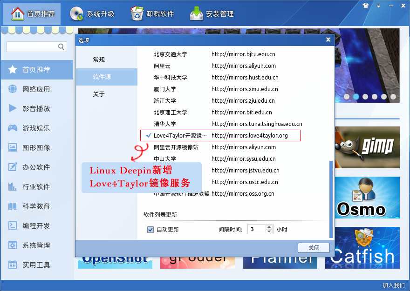Click the mirror list vertical scrollbar

click(x=331, y=199)
